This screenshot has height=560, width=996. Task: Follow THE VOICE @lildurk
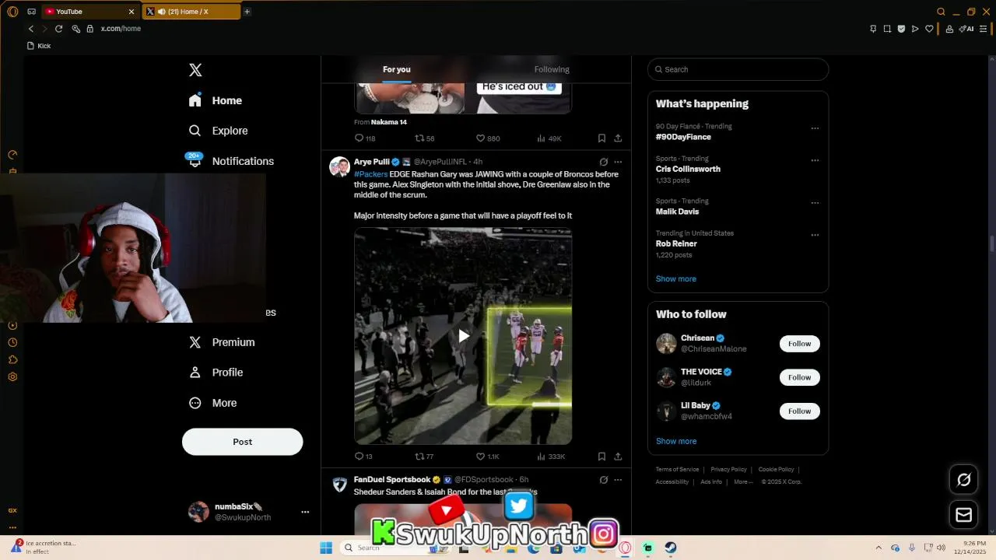pyautogui.click(x=799, y=377)
